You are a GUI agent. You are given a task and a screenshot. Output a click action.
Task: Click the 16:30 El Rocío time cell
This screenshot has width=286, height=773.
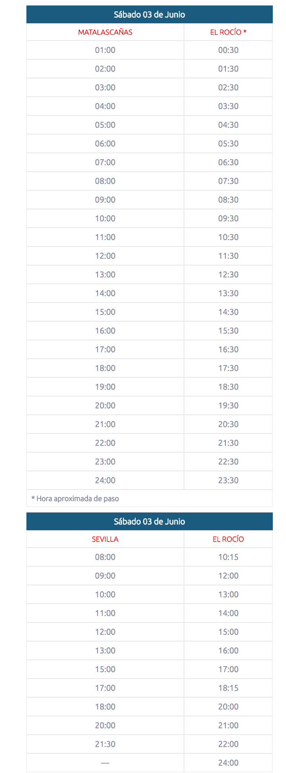click(x=228, y=350)
